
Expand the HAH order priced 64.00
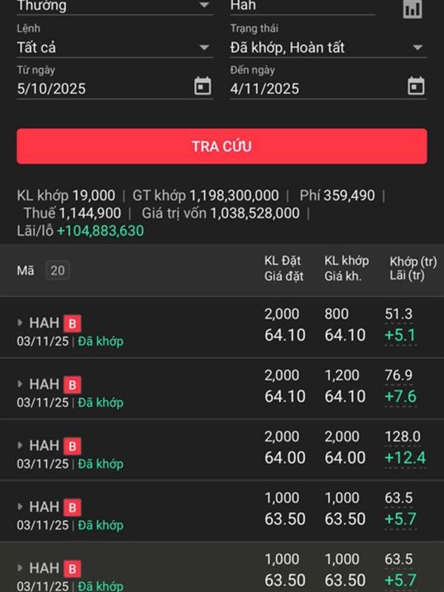tap(21, 446)
